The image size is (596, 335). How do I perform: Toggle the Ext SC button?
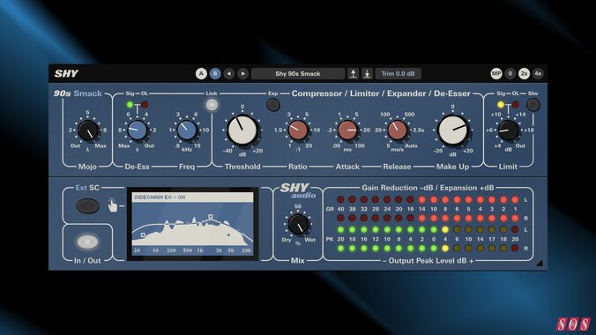click(x=87, y=206)
